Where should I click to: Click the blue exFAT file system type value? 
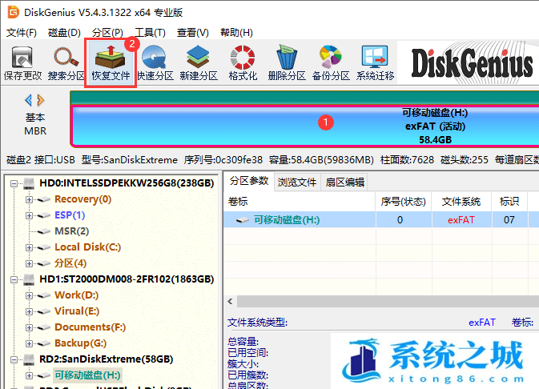[x=482, y=323]
